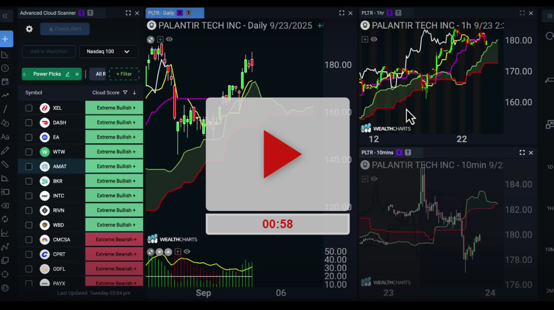Click the Create Alert button
Viewport: 554px width, 310px height.
tap(64, 29)
